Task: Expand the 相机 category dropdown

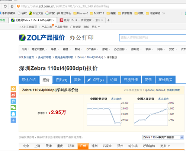Action: pos(67,49)
